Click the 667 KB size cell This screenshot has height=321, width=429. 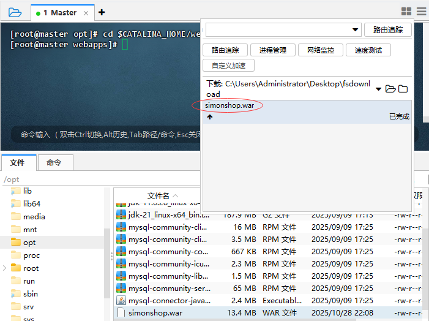[x=244, y=251]
